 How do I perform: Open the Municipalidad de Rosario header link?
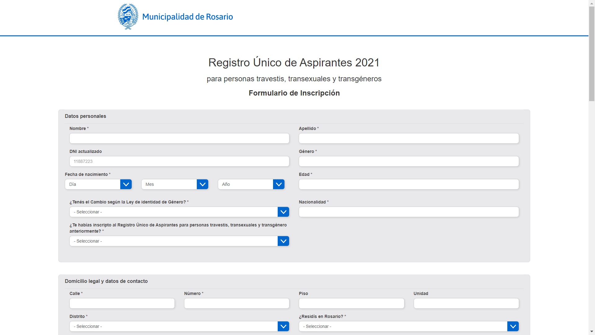pyautogui.click(x=187, y=17)
